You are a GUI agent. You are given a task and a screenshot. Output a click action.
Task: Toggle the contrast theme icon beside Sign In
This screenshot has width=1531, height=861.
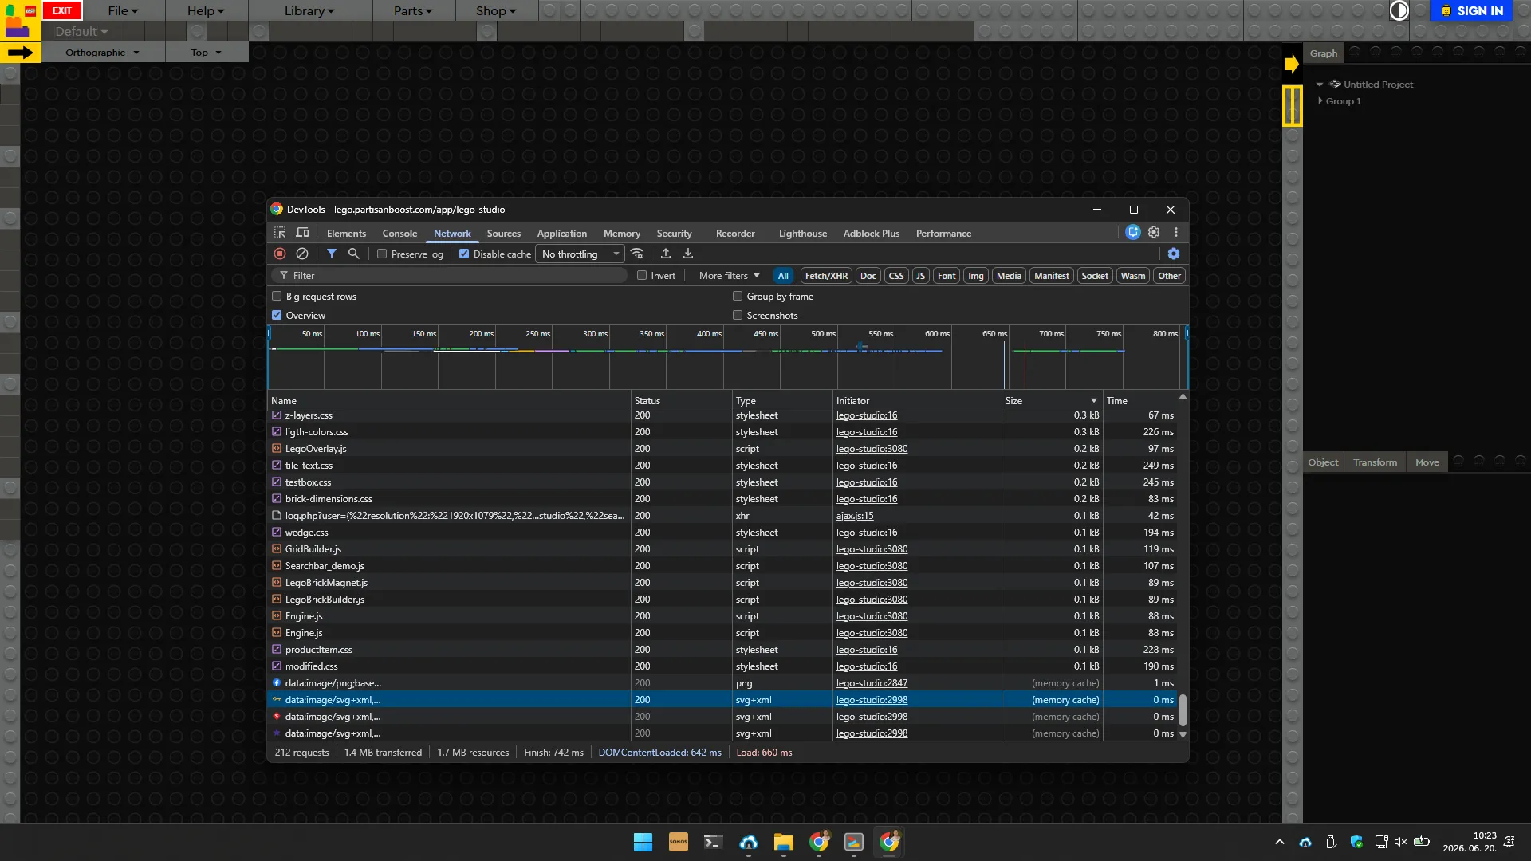pos(1399,10)
